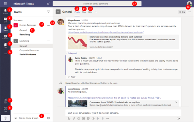Collapse all replies in thread
This screenshot has width=194, height=126.
pyautogui.click(x=72, y=53)
